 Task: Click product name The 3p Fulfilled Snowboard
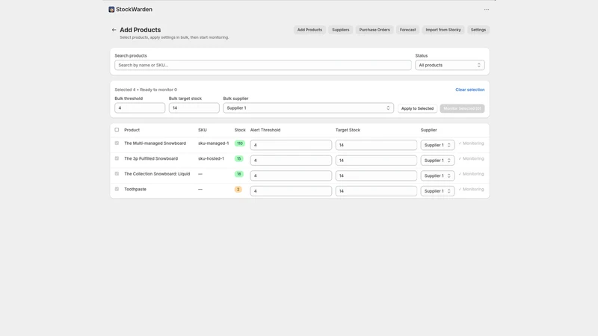point(151,158)
